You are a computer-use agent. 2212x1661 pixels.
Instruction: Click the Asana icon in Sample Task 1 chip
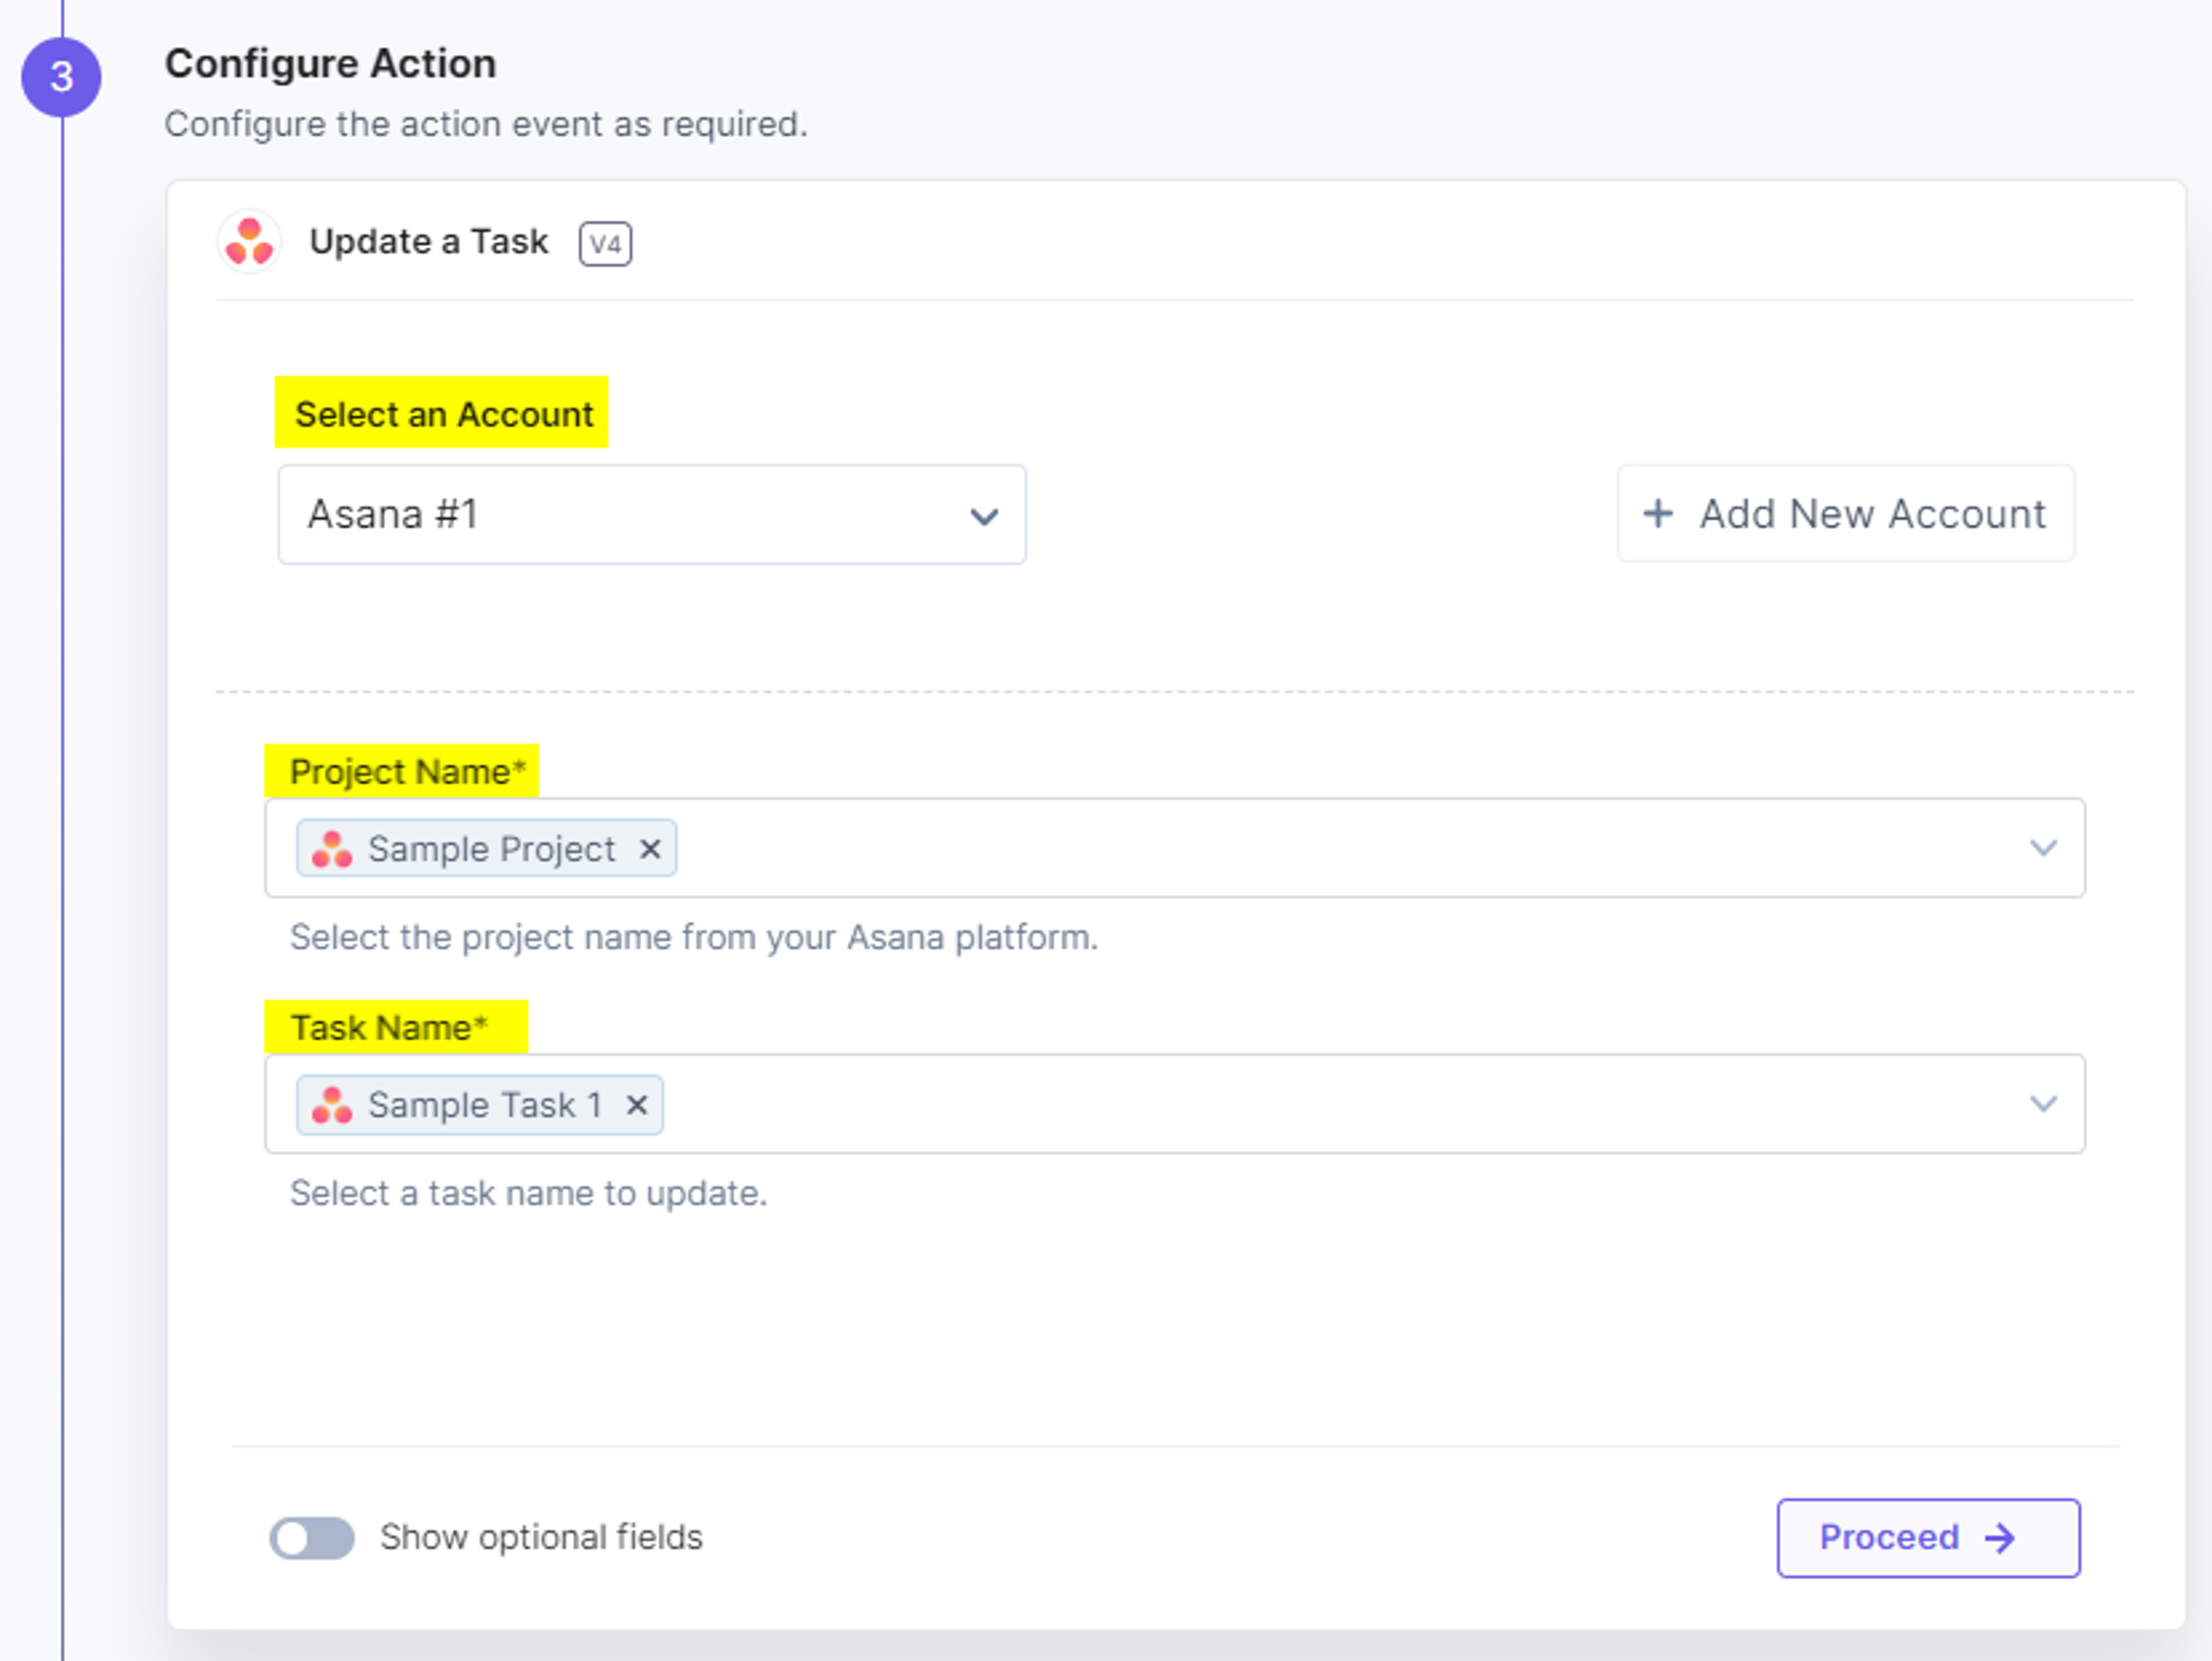point(332,1104)
